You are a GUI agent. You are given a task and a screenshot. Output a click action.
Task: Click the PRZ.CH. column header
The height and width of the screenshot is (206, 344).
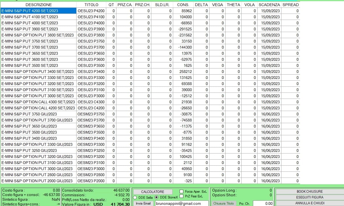pos(142,5)
